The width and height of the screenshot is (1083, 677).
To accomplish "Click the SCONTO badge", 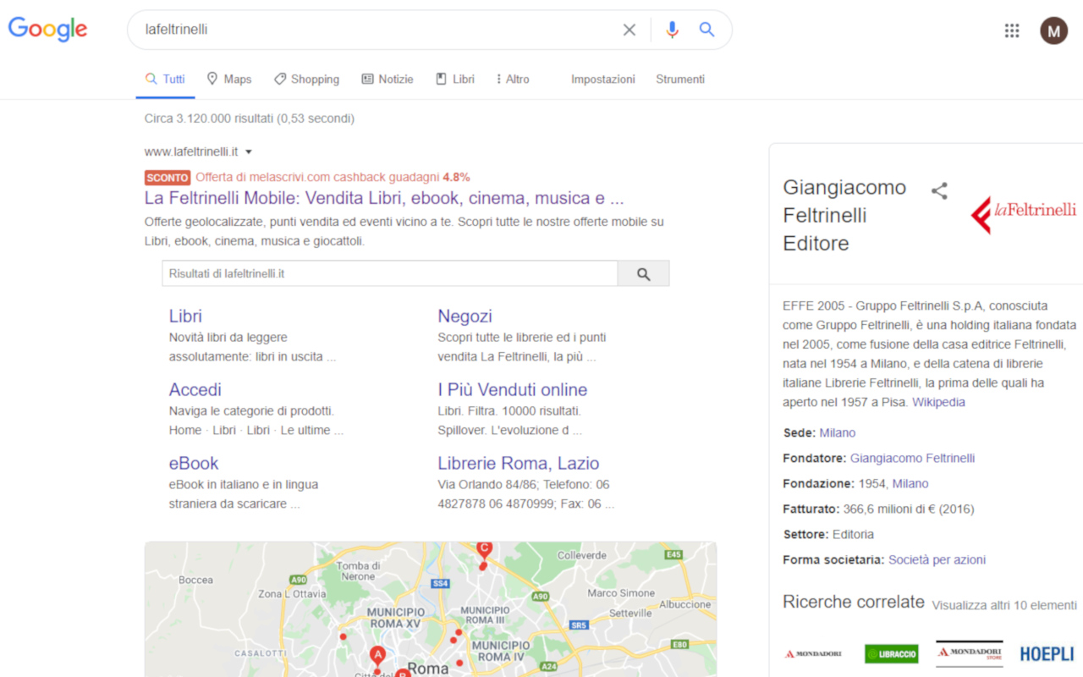I will [168, 178].
